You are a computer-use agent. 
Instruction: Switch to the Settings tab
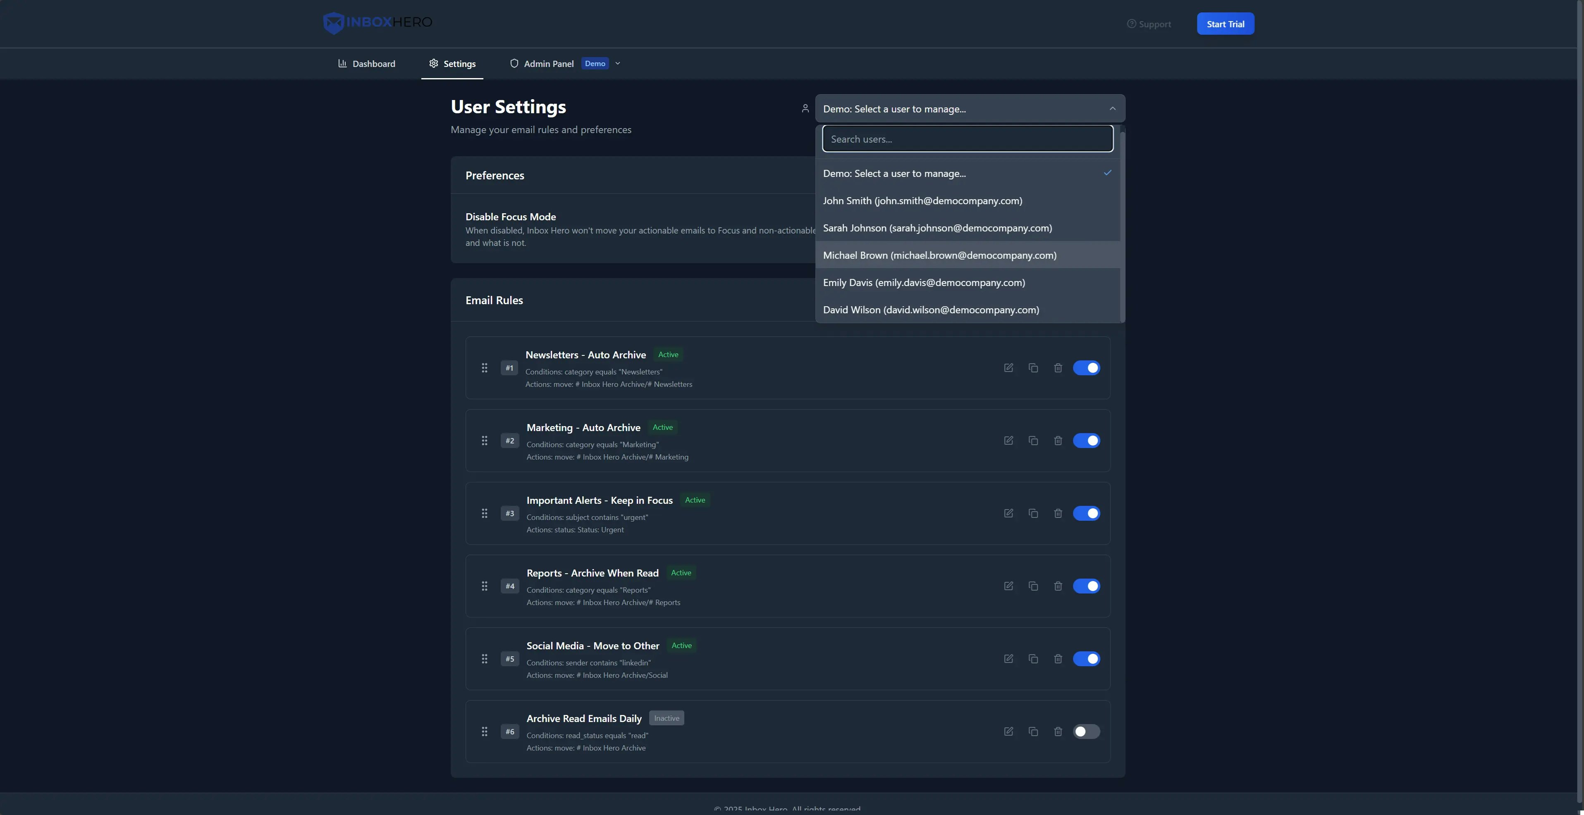coord(452,64)
